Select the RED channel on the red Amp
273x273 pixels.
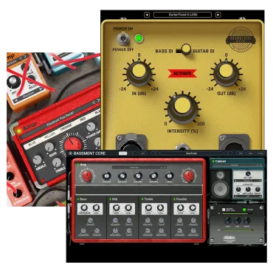coord(83,119)
